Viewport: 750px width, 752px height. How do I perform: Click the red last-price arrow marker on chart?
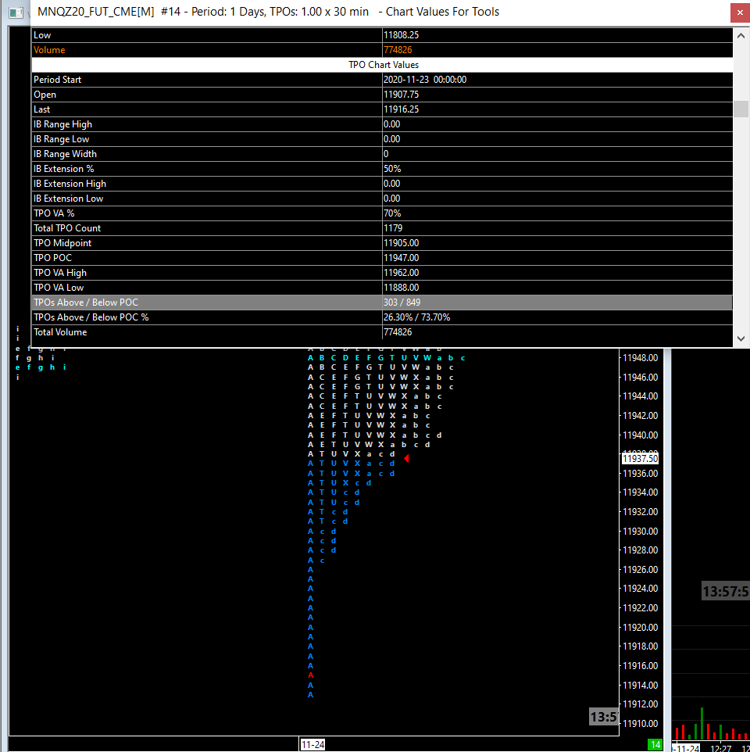click(406, 459)
